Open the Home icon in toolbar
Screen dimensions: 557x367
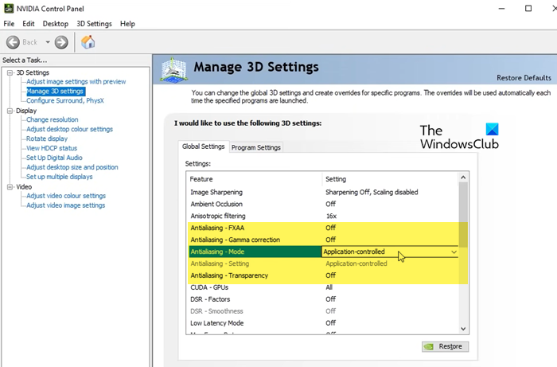88,42
